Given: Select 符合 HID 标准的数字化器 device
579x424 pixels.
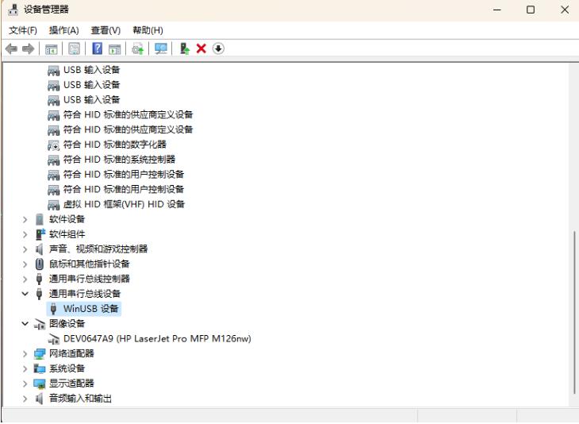Looking at the screenshot, I should click(114, 145).
